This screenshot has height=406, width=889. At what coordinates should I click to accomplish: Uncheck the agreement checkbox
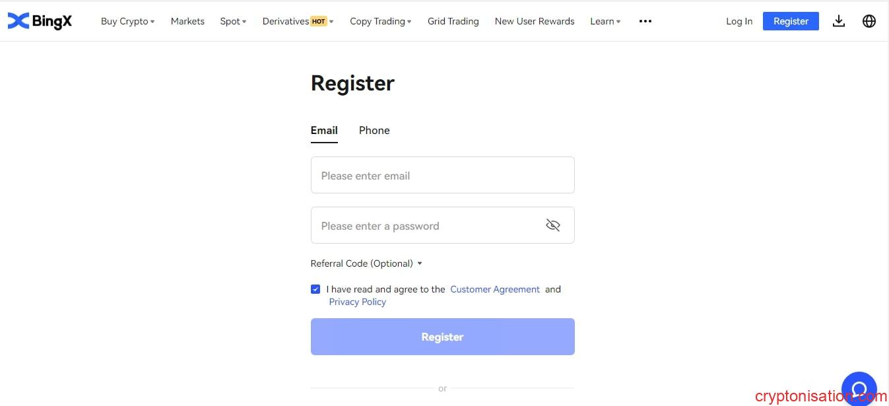(315, 289)
